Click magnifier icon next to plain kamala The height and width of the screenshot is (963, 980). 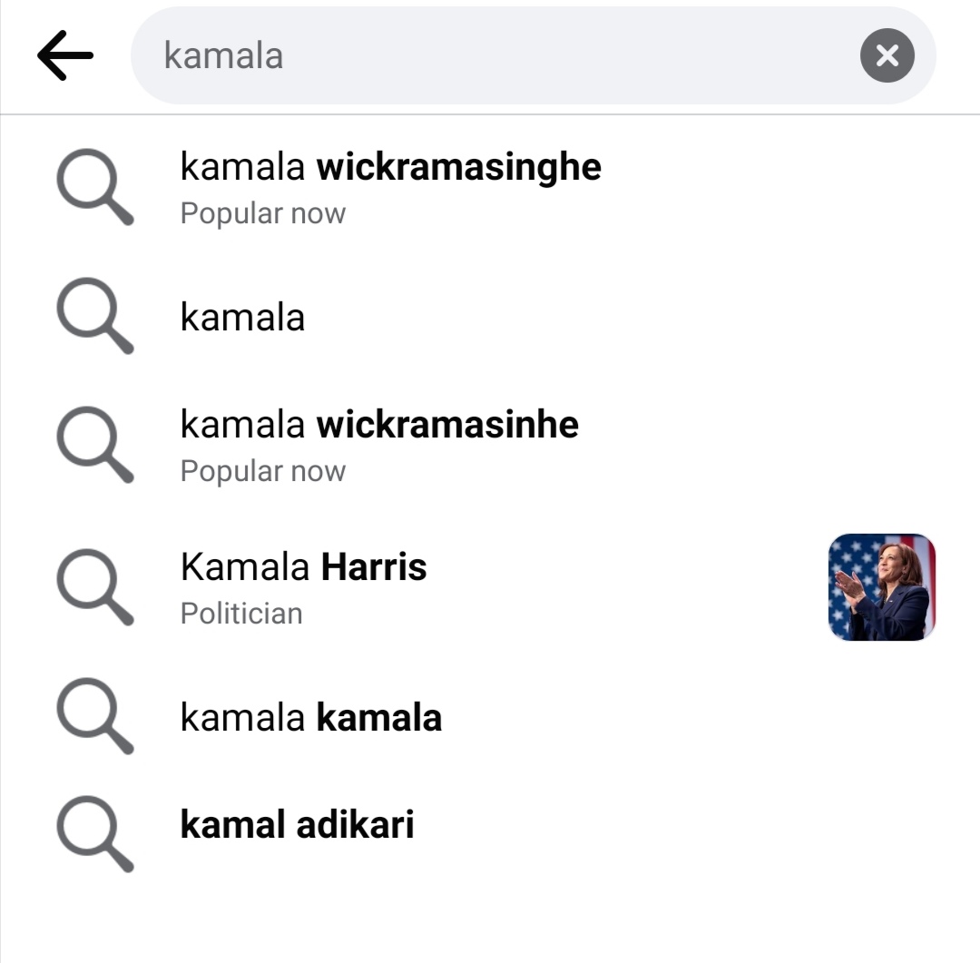point(95,316)
